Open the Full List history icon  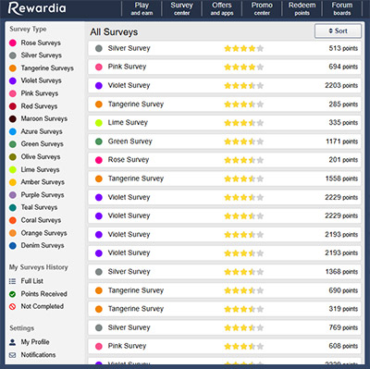12,281
